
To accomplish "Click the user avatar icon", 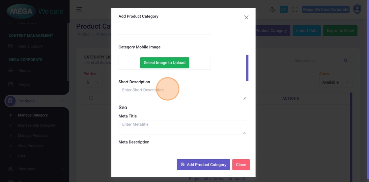I will (357, 9).
